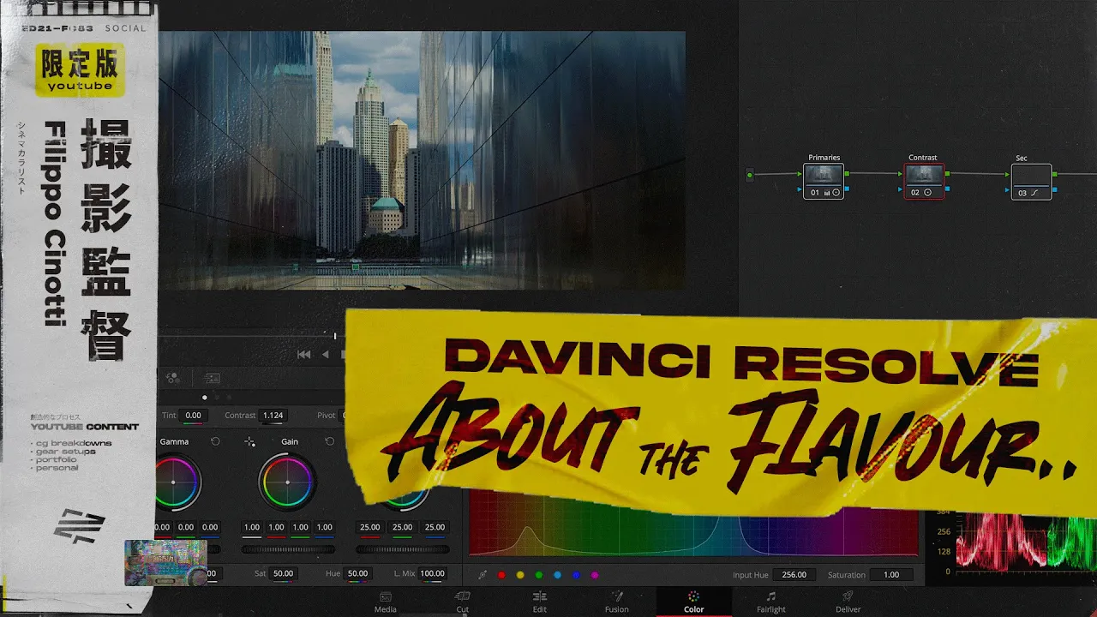Click the hue curve peak in yellow region

tap(528, 529)
